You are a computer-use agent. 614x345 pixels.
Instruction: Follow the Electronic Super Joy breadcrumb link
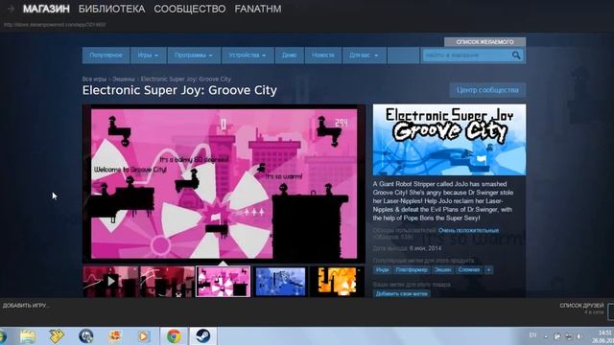pos(185,79)
